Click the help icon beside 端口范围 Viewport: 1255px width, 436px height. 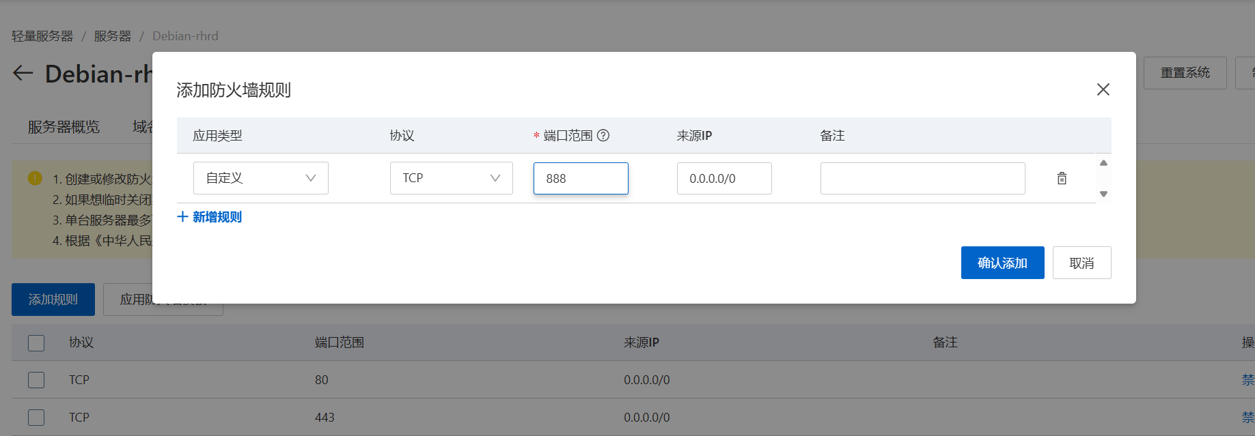603,135
